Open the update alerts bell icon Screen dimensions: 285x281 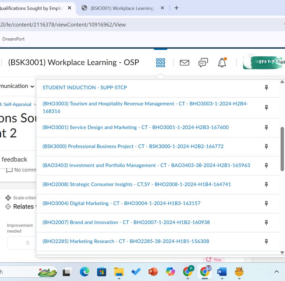click(222, 63)
